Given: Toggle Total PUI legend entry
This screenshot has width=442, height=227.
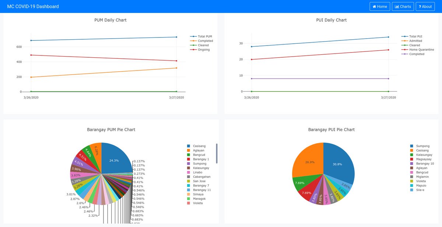Looking at the screenshot, I should click(x=412, y=36).
